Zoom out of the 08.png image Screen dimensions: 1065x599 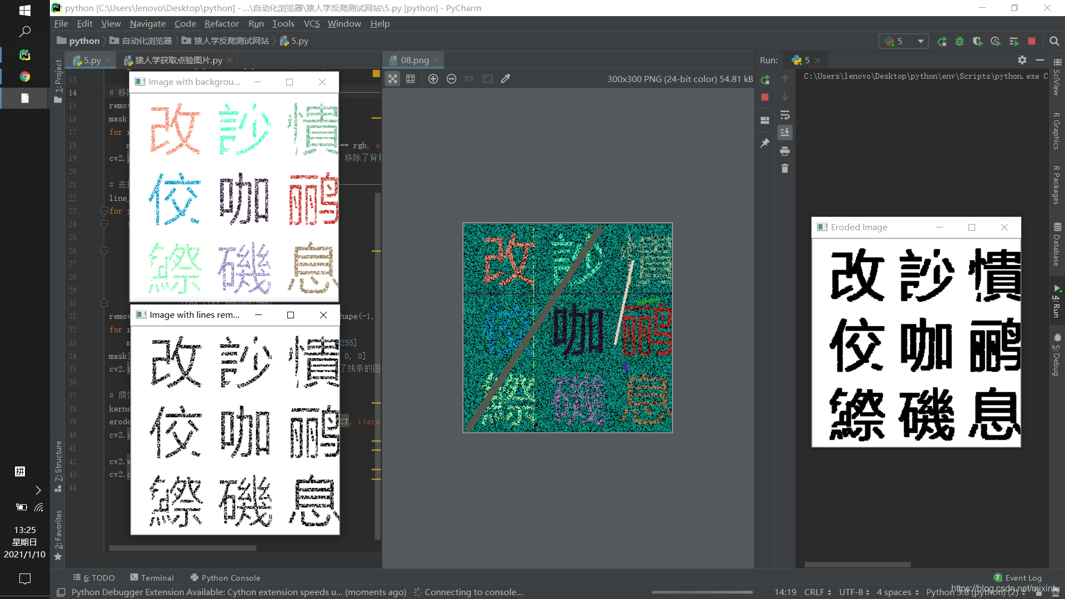[452, 79]
